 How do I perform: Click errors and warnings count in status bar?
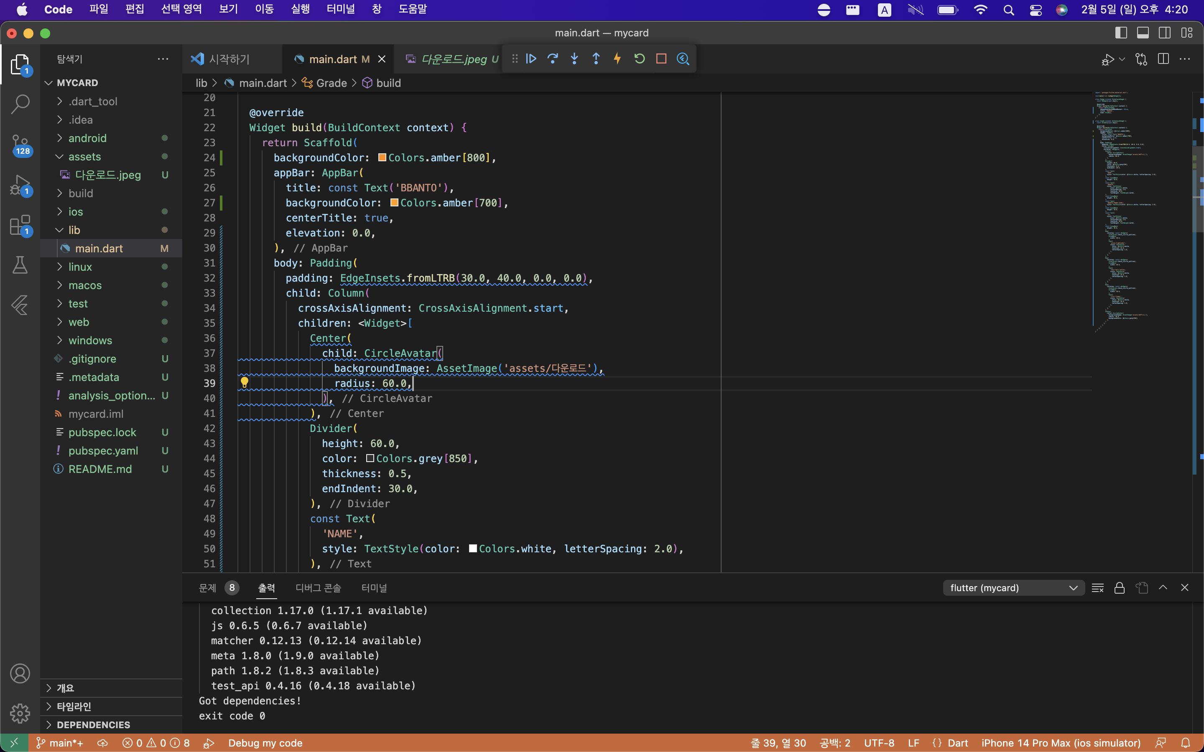click(x=156, y=742)
